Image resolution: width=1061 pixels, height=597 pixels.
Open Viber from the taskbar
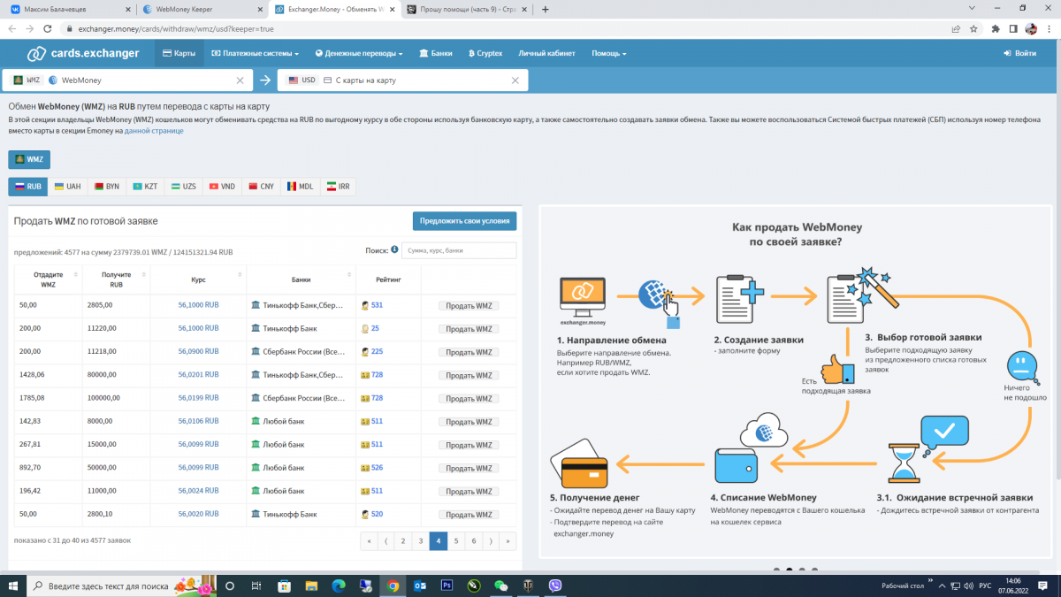[555, 586]
